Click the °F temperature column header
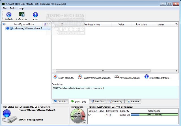Screen dimensions: 181x126 pyautogui.click(x=49, y=24)
